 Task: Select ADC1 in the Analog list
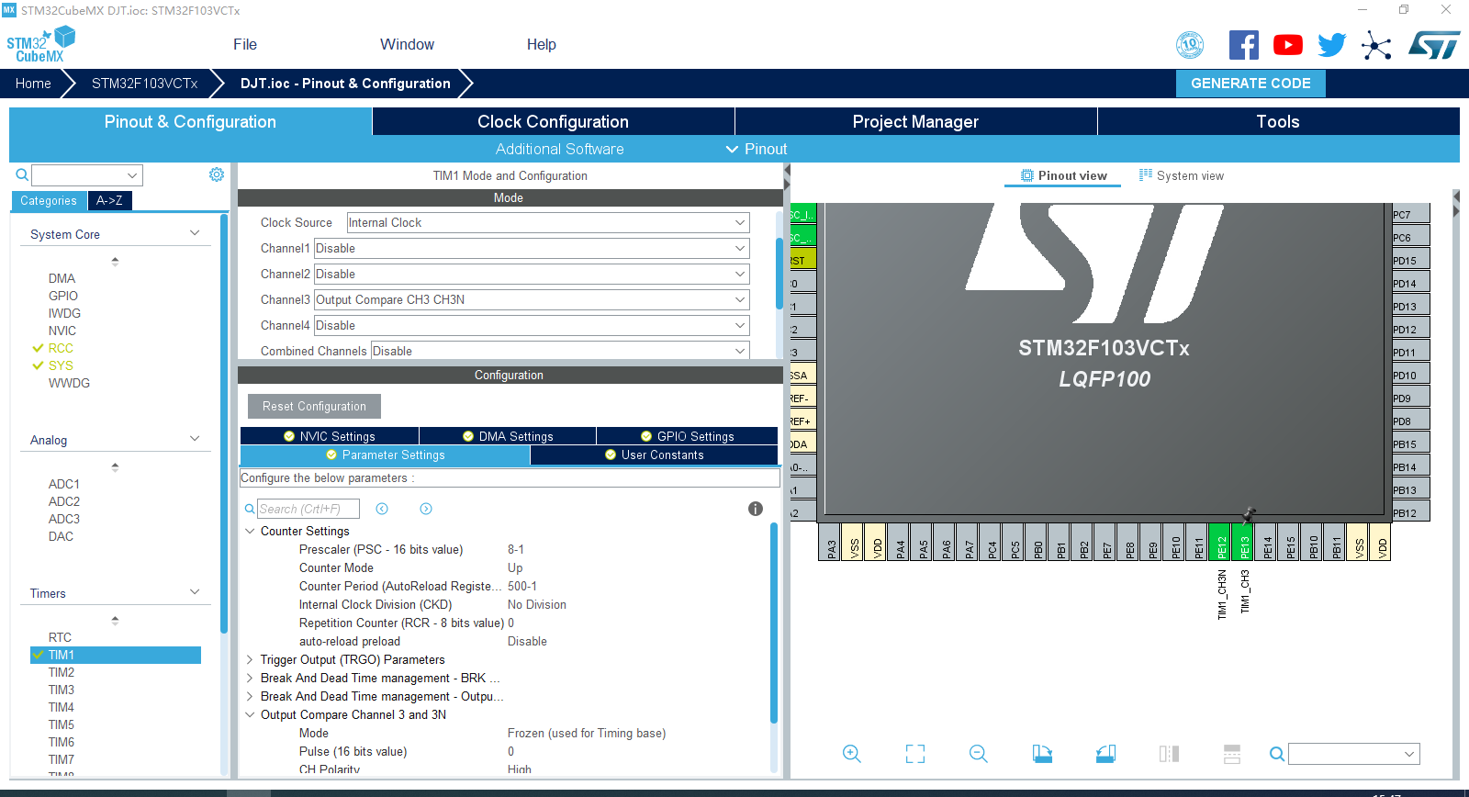(64, 484)
